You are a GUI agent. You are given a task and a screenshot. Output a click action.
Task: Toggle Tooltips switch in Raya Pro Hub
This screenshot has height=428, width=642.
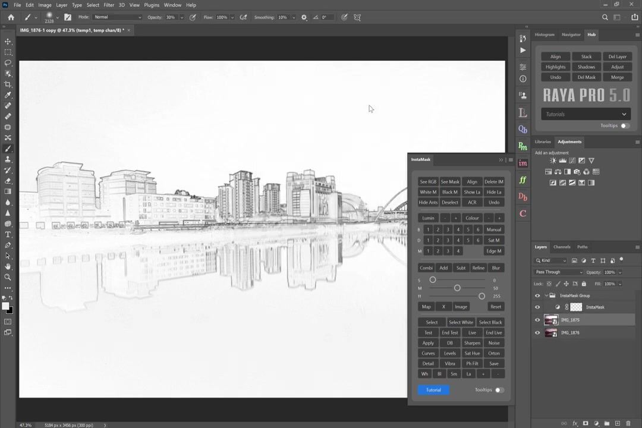(625, 125)
